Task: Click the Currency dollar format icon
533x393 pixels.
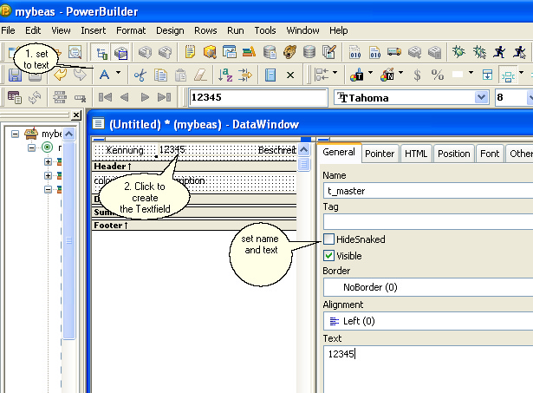Action: pos(417,75)
